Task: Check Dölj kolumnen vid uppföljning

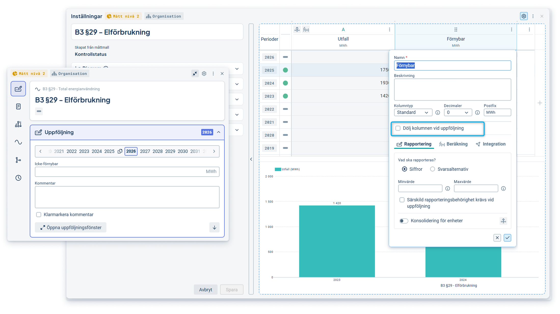Action: pyautogui.click(x=398, y=128)
